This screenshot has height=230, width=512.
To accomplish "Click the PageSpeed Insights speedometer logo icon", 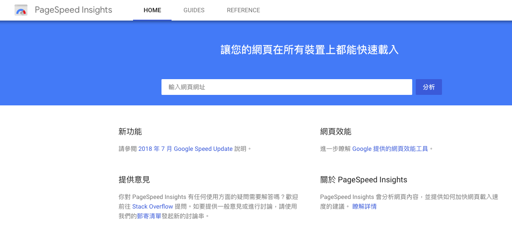I will (x=21, y=10).
